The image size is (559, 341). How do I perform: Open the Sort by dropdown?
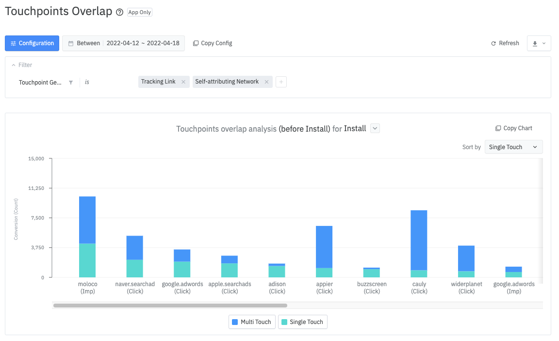(x=513, y=147)
